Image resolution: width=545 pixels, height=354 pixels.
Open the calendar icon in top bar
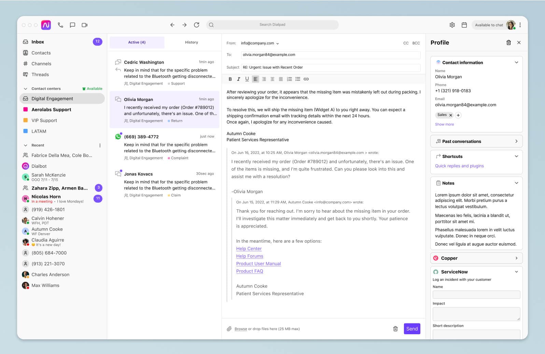[x=464, y=25]
